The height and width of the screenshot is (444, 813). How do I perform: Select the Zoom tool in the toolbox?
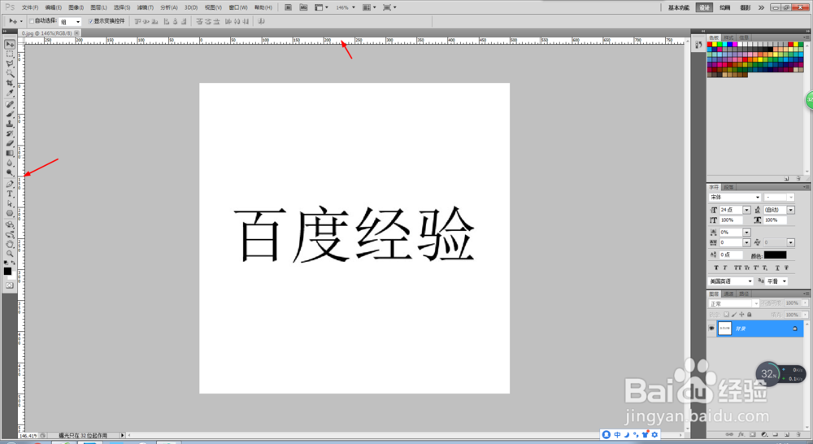coord(10,254)
